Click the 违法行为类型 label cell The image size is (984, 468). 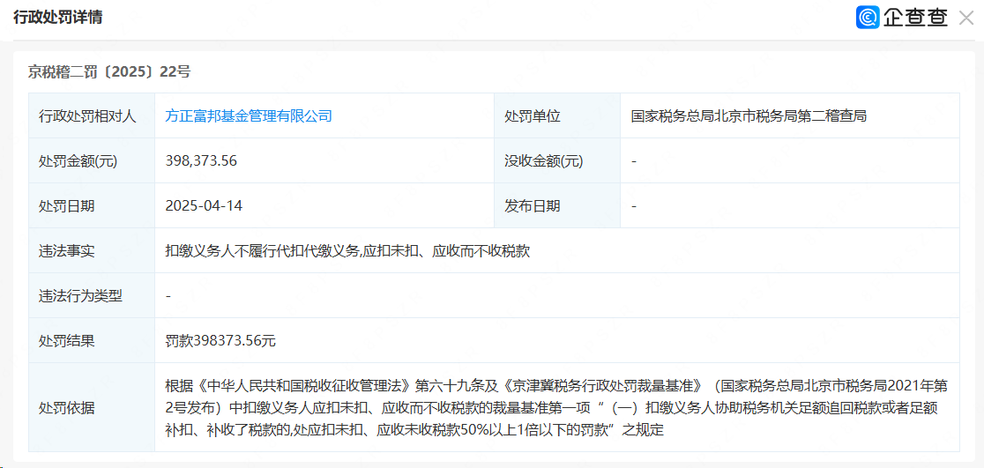[x=92, y=295]
